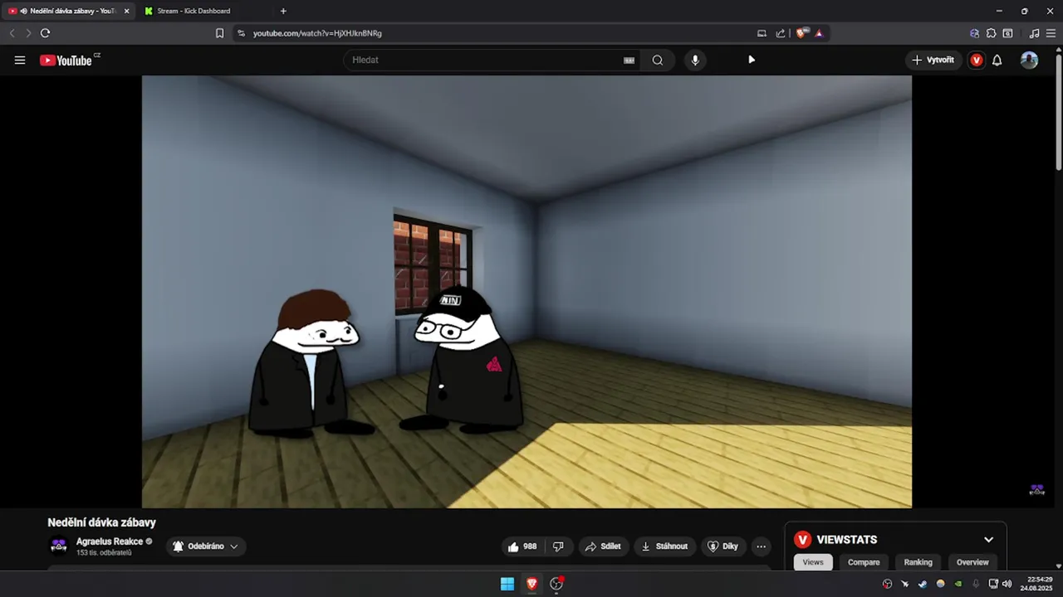Click the channel watermark on video
This screenshot has width=1063, height=597.
click(x=1036, y=490)
